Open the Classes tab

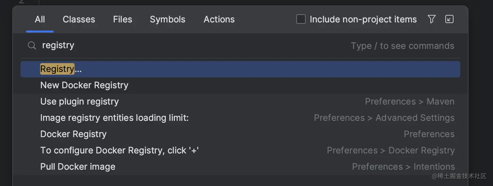pos(79,19)
